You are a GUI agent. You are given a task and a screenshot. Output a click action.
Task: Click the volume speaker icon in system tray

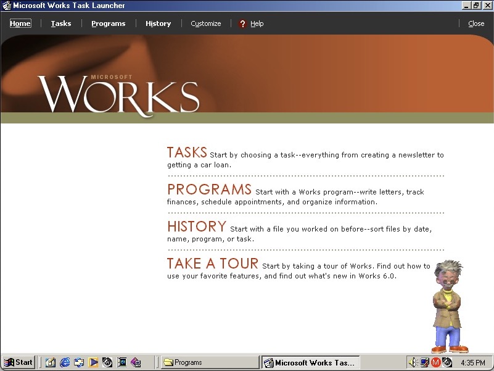(413, 362)
